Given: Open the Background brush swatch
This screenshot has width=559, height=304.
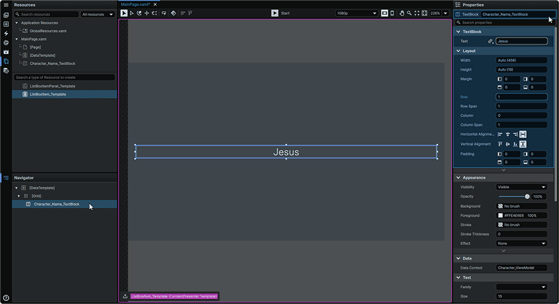Looking at the screenshot, I should click(x=500, y=206).
